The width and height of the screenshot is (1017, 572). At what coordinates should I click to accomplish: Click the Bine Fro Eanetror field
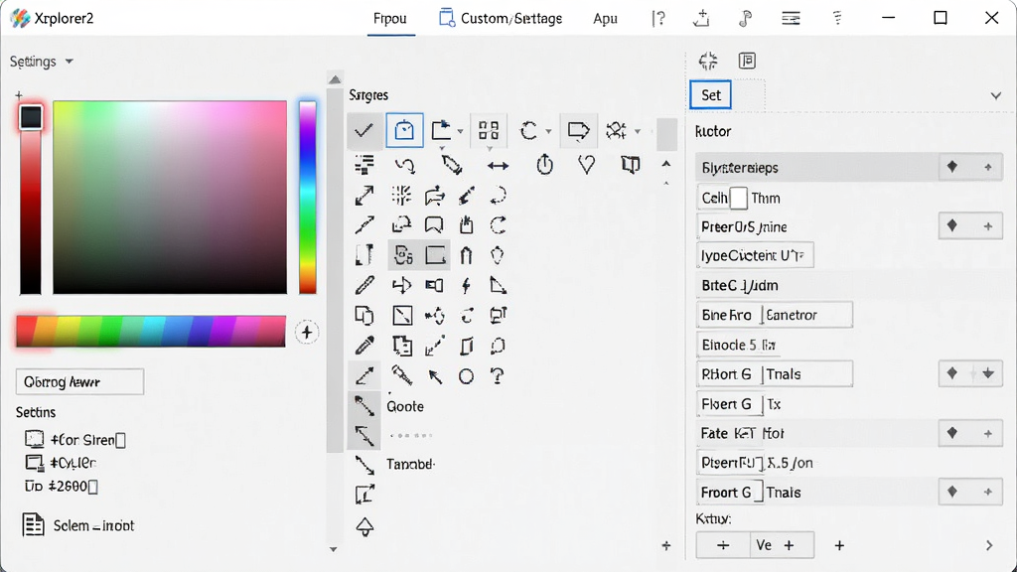coord(775,315)
